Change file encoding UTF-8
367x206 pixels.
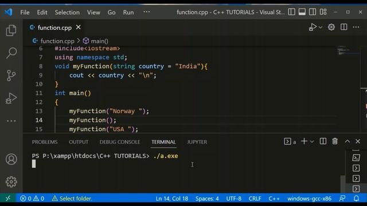point(234,199)
